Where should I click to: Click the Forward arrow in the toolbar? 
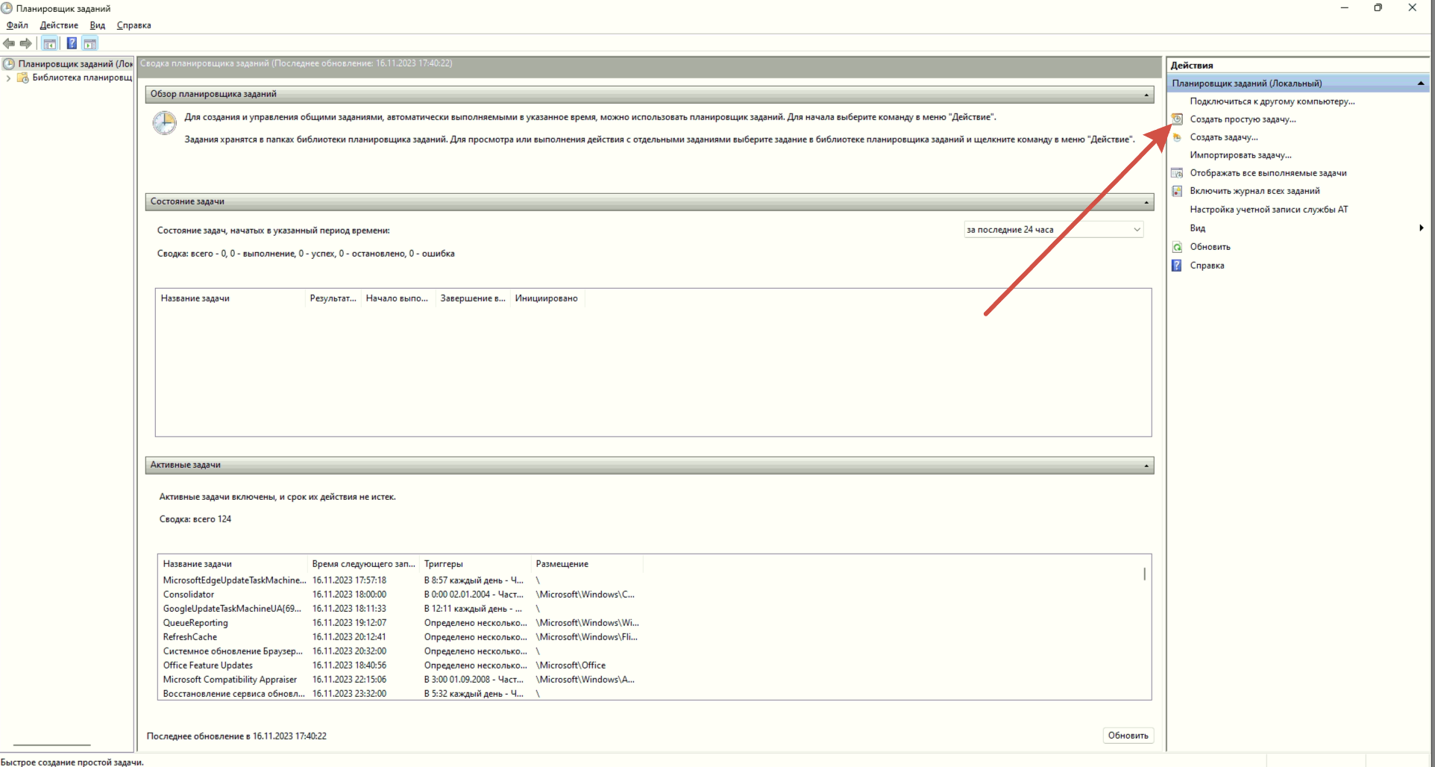point(26,43)
